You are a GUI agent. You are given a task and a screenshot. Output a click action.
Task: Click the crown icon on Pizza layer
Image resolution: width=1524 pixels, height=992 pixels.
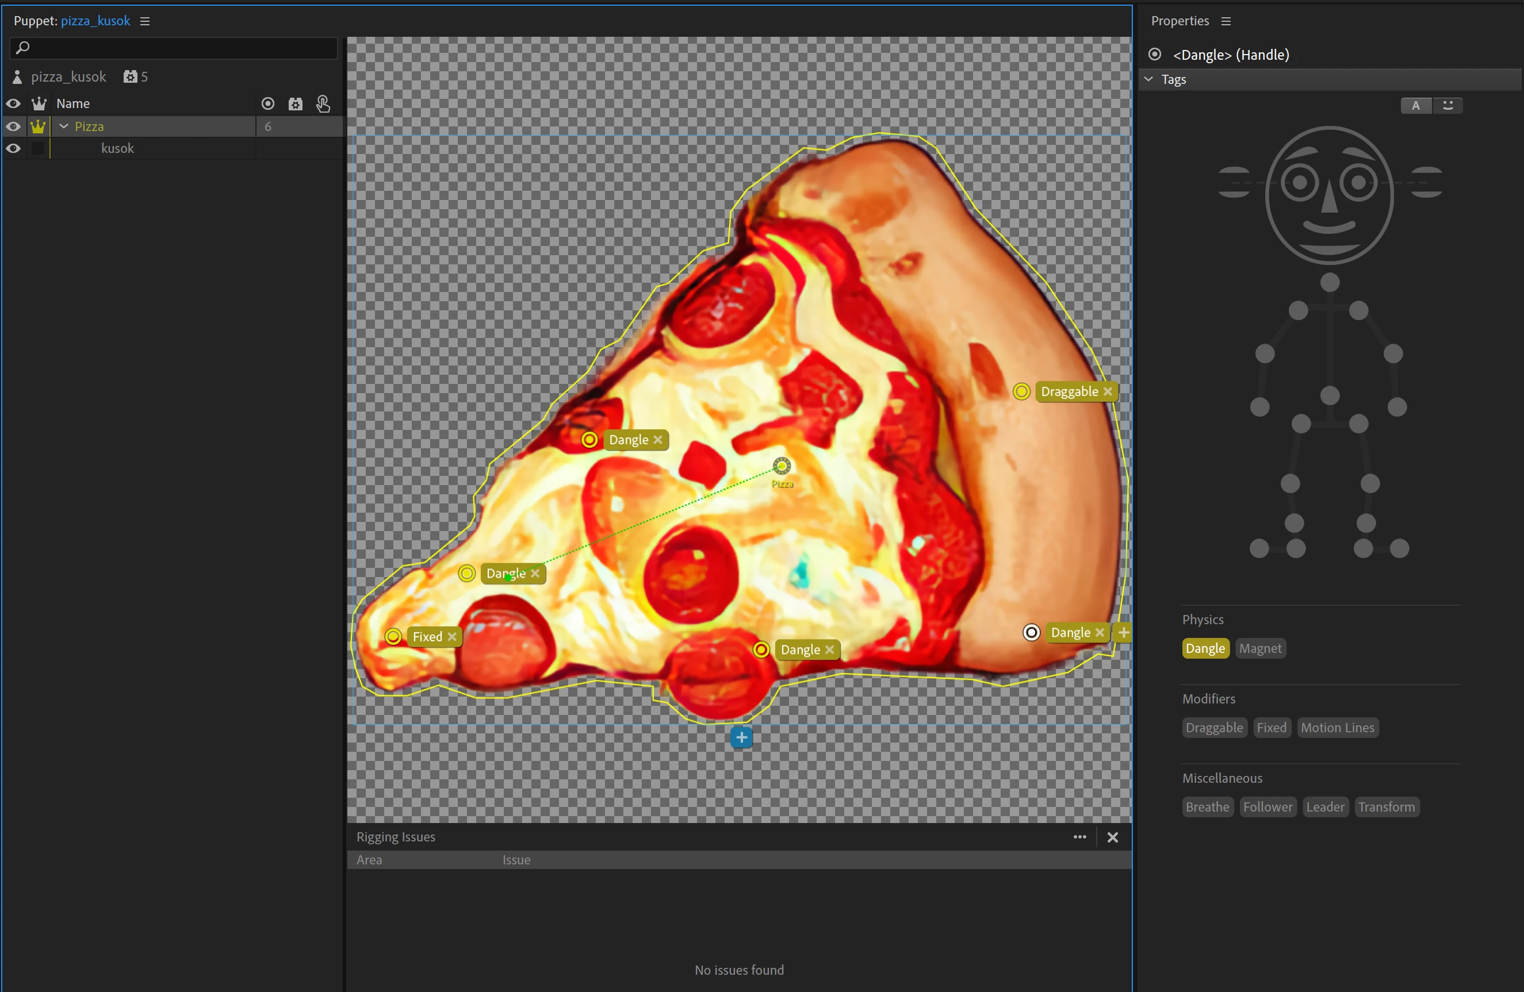pyautogui.click(x=39, y=126)
